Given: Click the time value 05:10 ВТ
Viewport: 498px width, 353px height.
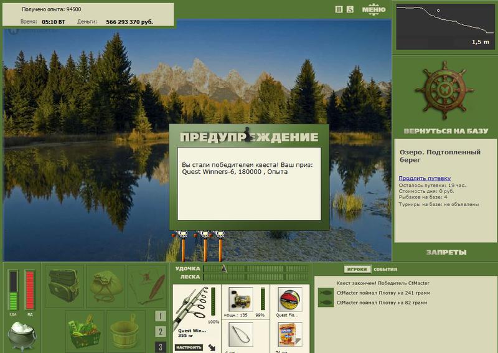Looking at the screenshot, I should [x=54, y=22].
